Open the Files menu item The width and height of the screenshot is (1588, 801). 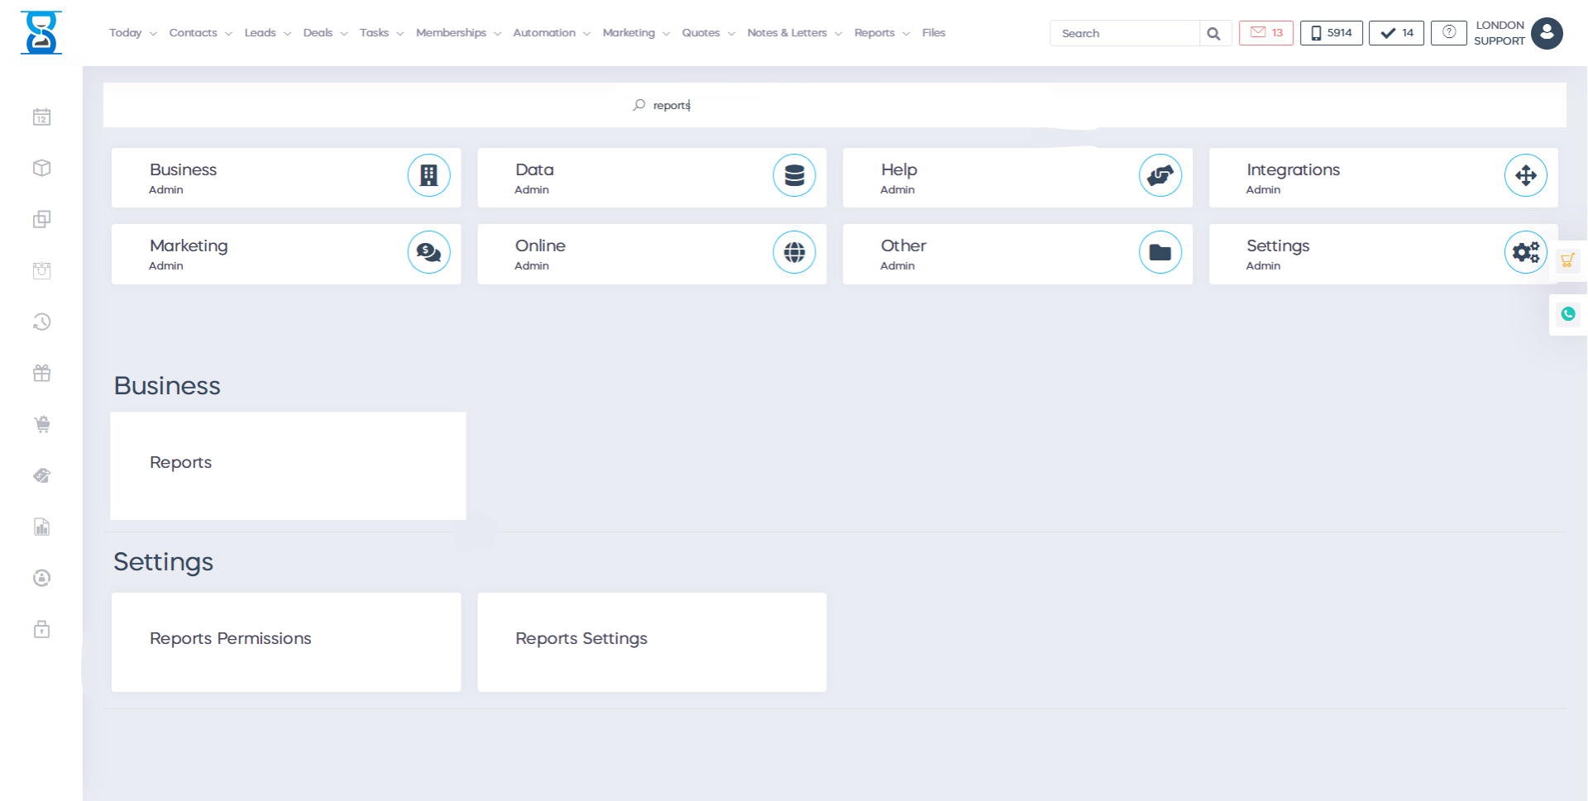[933, 33]
